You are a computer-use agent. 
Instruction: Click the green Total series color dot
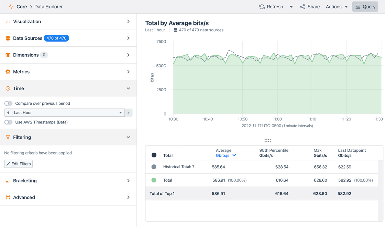(x=154, y=180)
